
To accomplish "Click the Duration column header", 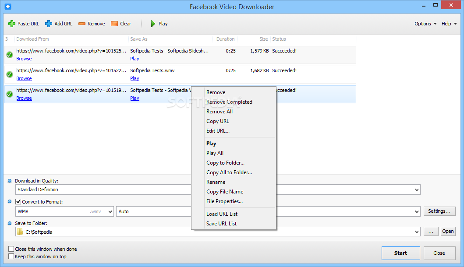I will point(225,39).
